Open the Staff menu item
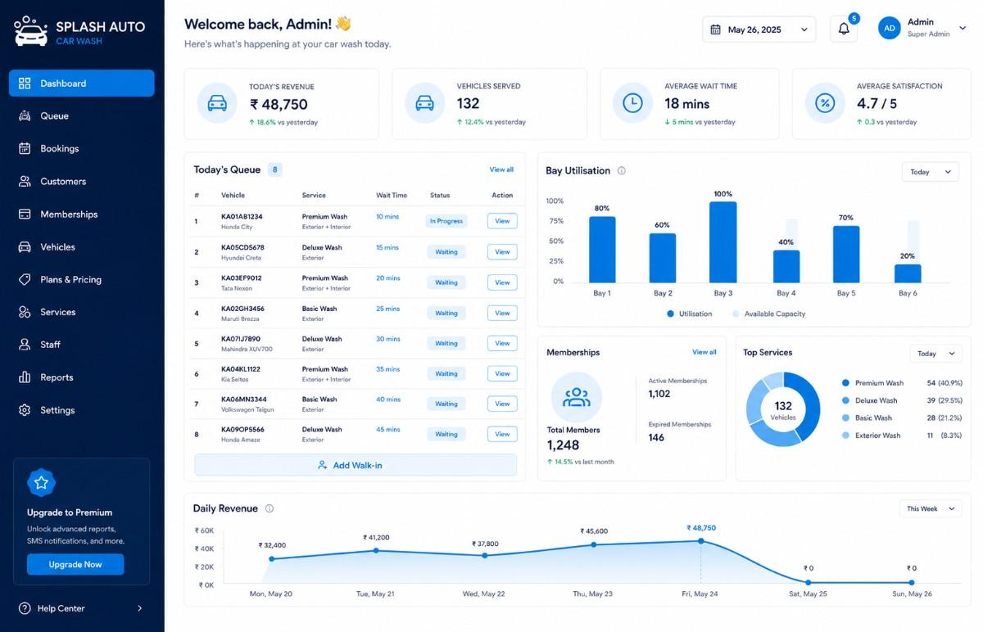983x632 pixels. [82, 345]
